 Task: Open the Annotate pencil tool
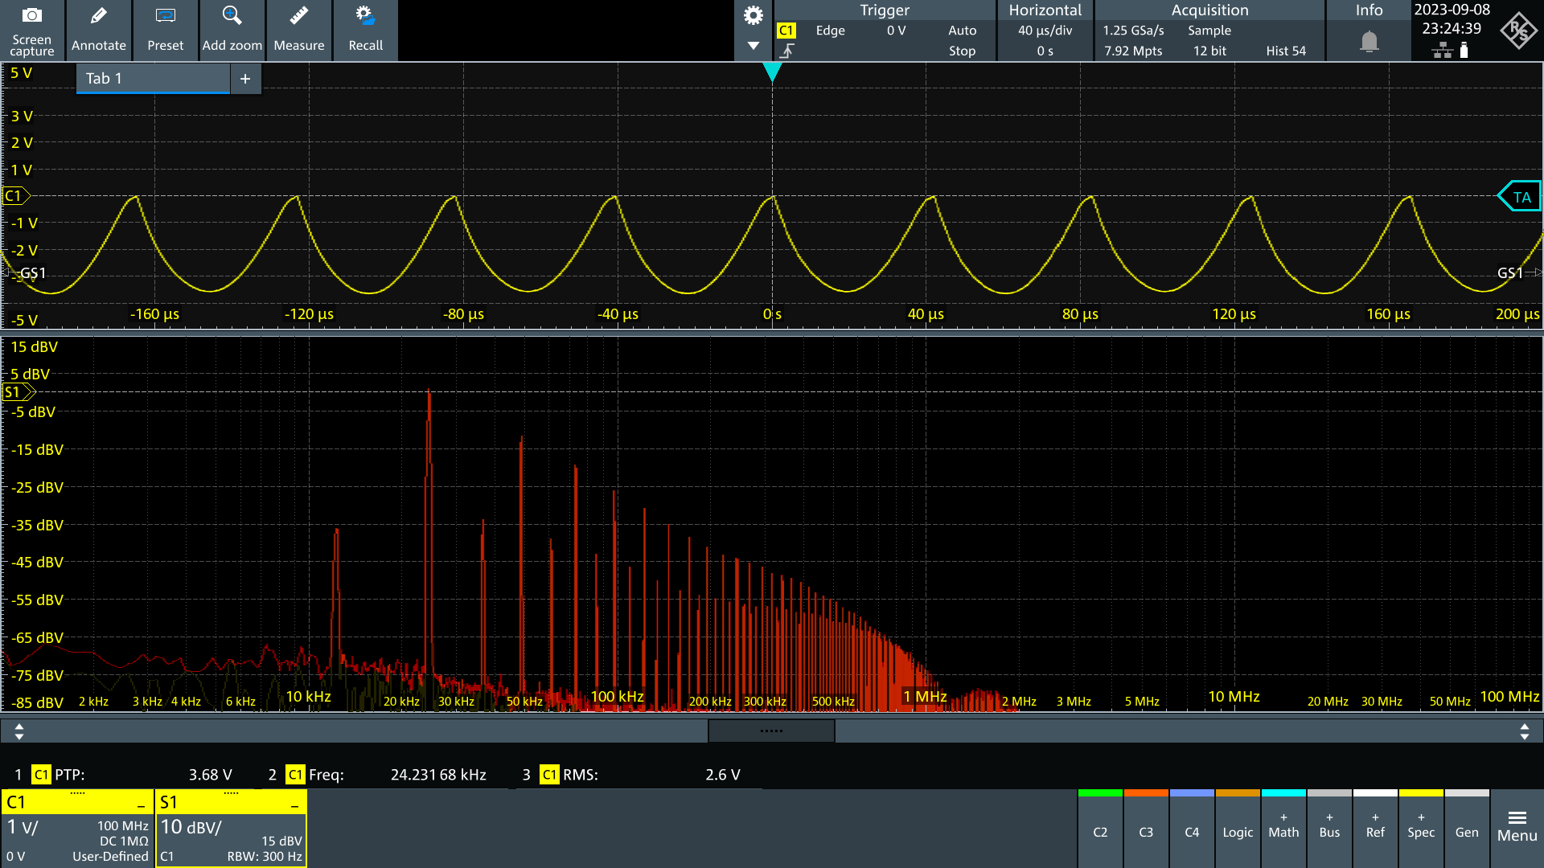(99, 31)
